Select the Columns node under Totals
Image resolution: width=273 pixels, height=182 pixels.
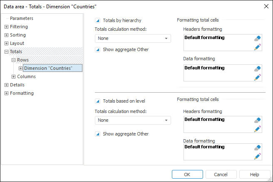[26, 77]
